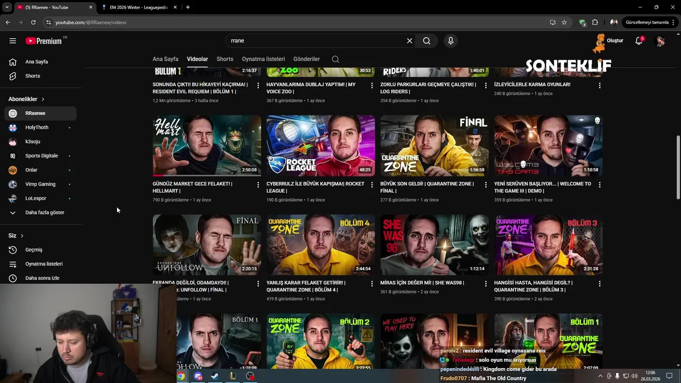Open options for Quarantine Zone Bölüm 4 video
Image resolution: width=681 pixels, height=383 pixels.
[x=372, y=284]
